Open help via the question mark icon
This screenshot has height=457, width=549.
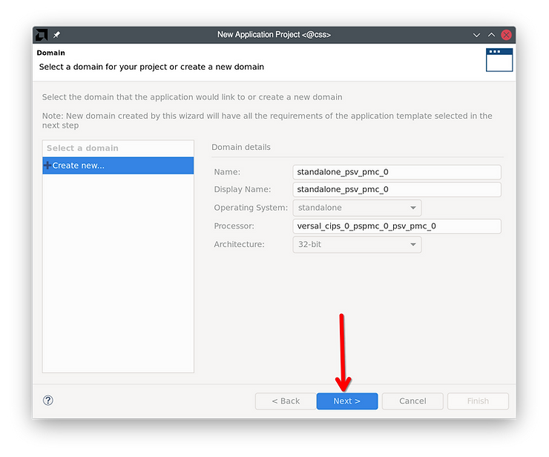point(48,401)
